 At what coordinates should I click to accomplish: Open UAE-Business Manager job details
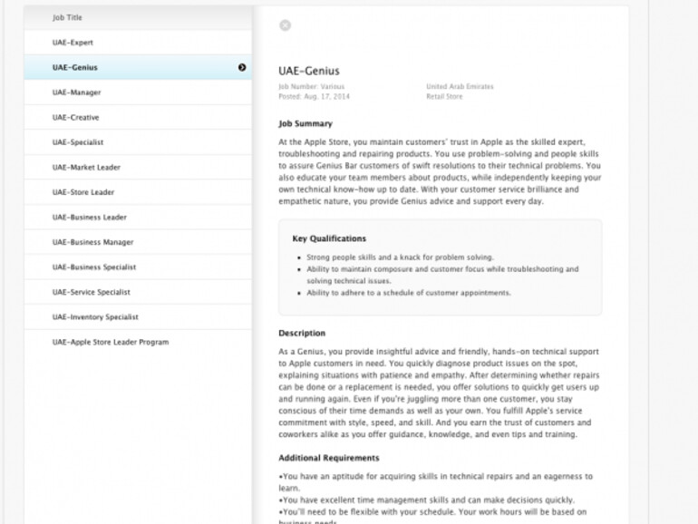[x=92, y=242]
